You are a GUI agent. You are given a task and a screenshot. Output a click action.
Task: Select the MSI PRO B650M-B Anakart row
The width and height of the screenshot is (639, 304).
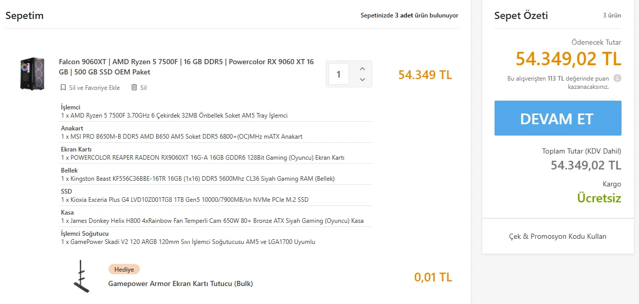216,132
